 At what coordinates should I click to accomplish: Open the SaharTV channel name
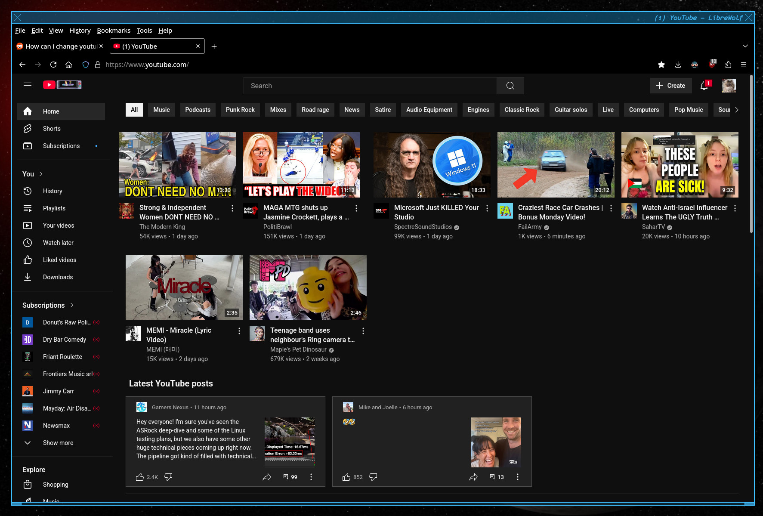click(653, 227)
